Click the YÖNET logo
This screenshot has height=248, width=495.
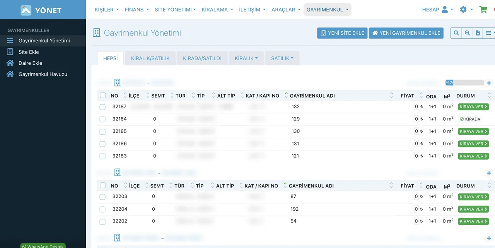(41, 10)
